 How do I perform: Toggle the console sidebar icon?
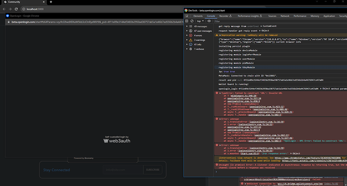coord(187,21)
